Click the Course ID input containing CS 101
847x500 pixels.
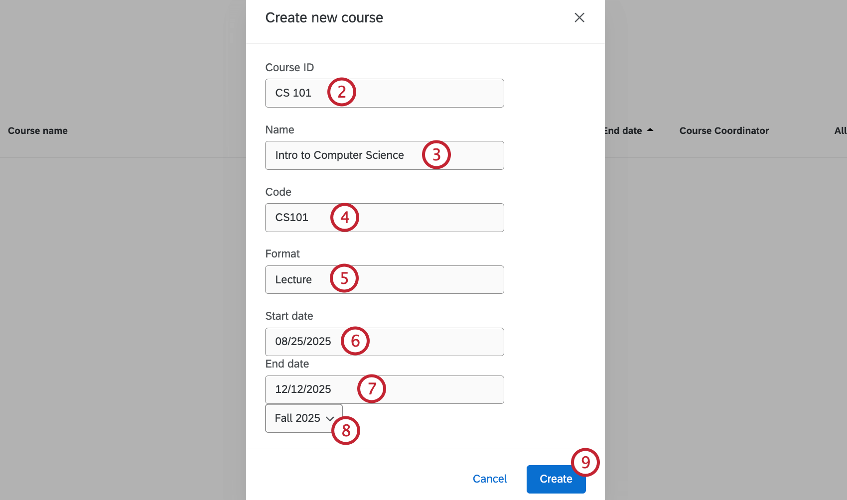(x=299, y=93)
